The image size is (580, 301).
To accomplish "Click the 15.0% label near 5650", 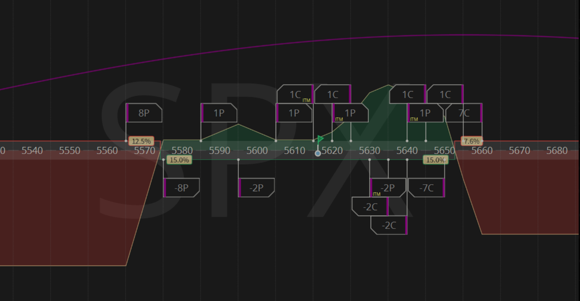I will (x=436, y=160).
